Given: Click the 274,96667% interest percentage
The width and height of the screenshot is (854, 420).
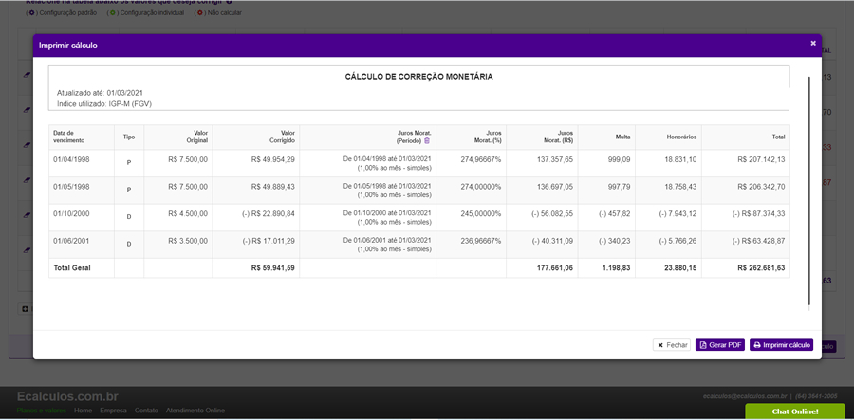Looking at the screenshot, I should pyautogui.click(x=481, y=159).
